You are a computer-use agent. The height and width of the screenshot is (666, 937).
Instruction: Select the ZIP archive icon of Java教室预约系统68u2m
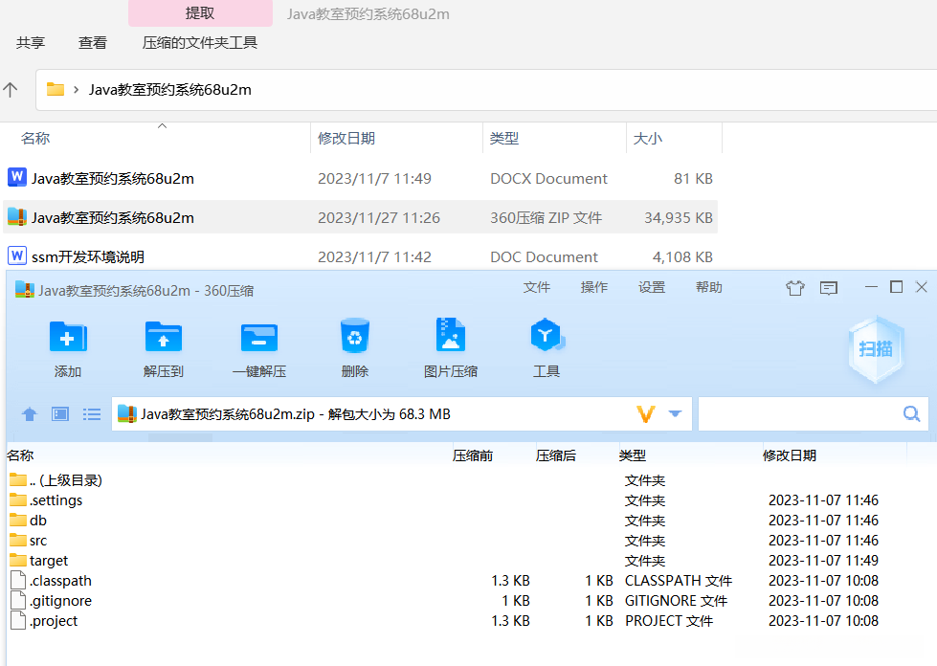16,217
